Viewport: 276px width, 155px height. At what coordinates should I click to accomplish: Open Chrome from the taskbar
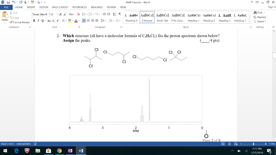tap(59, 151)
